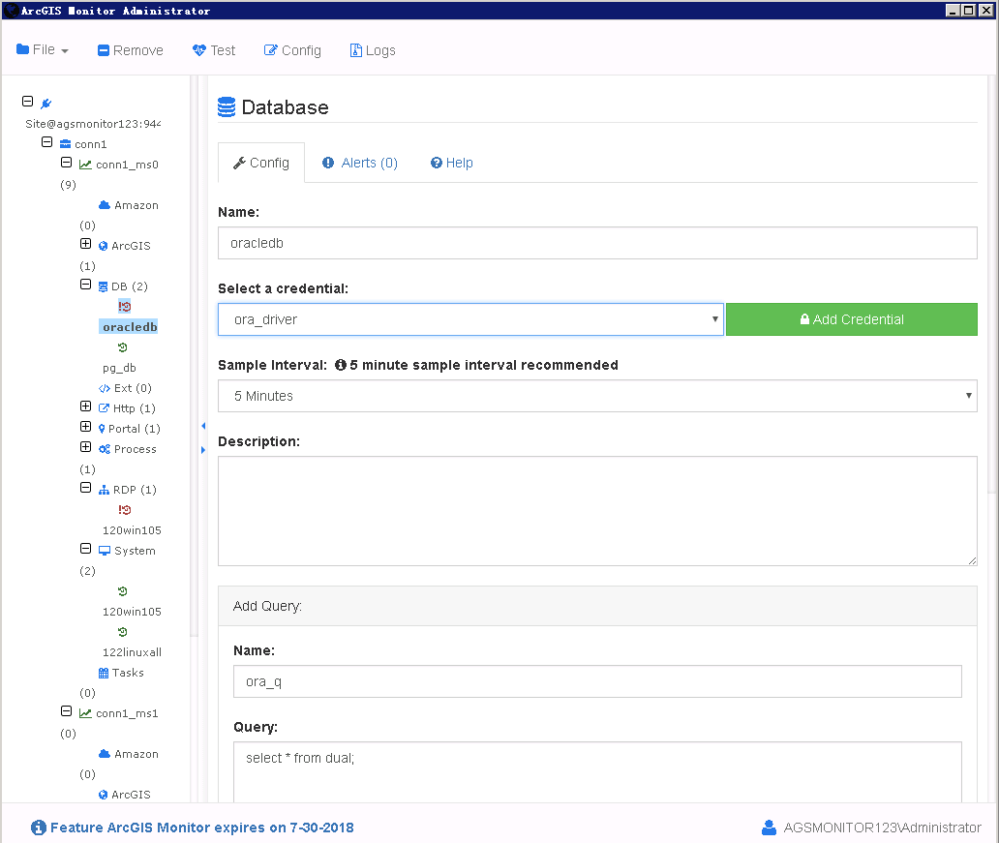The height and width of the screenshot is (843, 999).
Task: Click the database Name field oracledb
Action: [x=597, y=243]
